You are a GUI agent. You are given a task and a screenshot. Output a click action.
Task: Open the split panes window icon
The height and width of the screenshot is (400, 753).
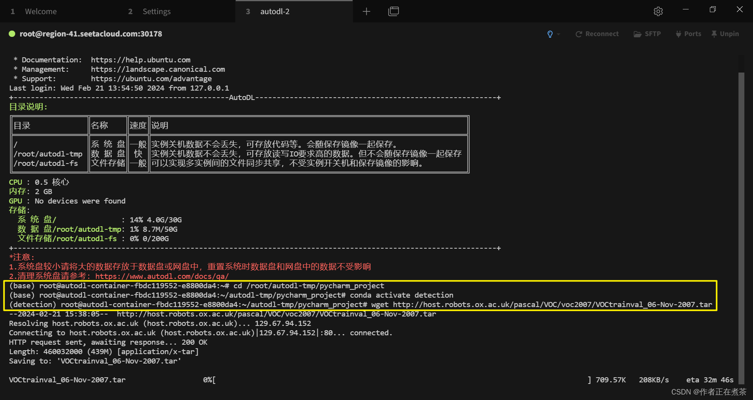[x=393, y=11]
